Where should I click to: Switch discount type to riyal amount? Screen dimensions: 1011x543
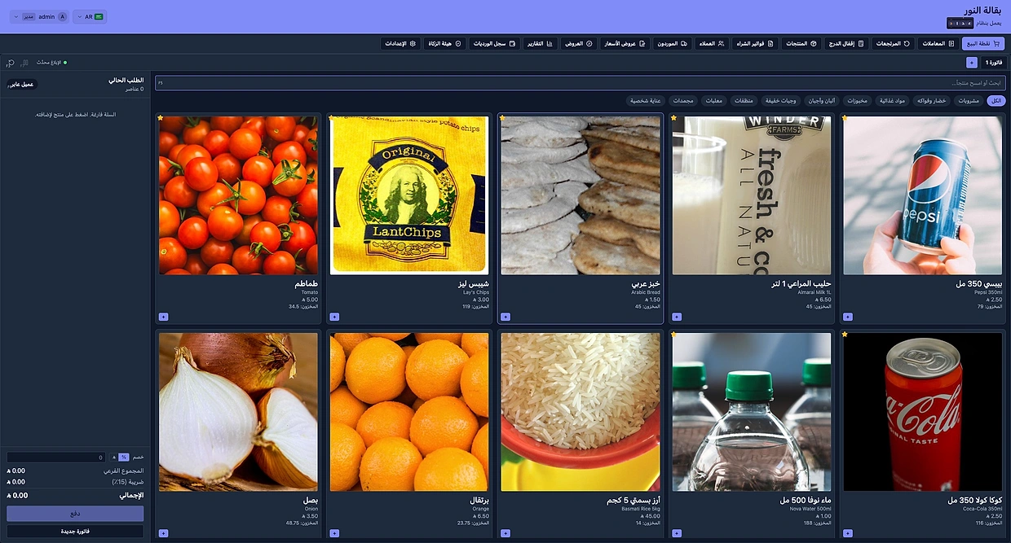[x=114, y=458]
